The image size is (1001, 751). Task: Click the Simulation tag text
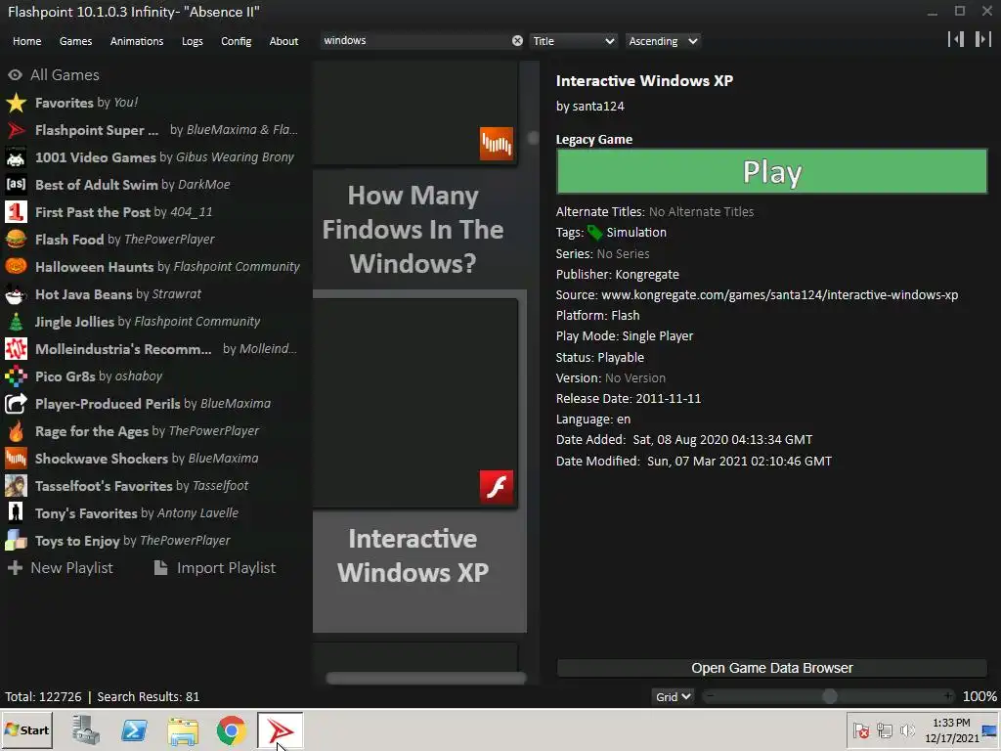[x=636, y=233]
